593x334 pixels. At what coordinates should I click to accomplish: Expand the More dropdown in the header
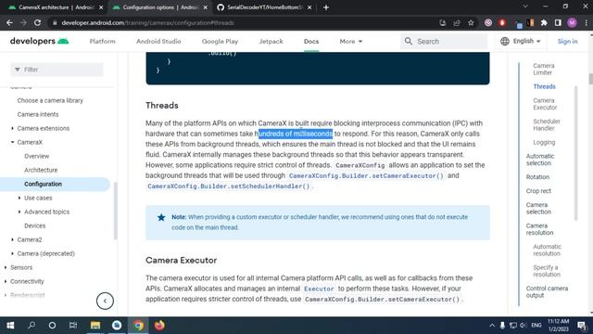click(350, 41)
